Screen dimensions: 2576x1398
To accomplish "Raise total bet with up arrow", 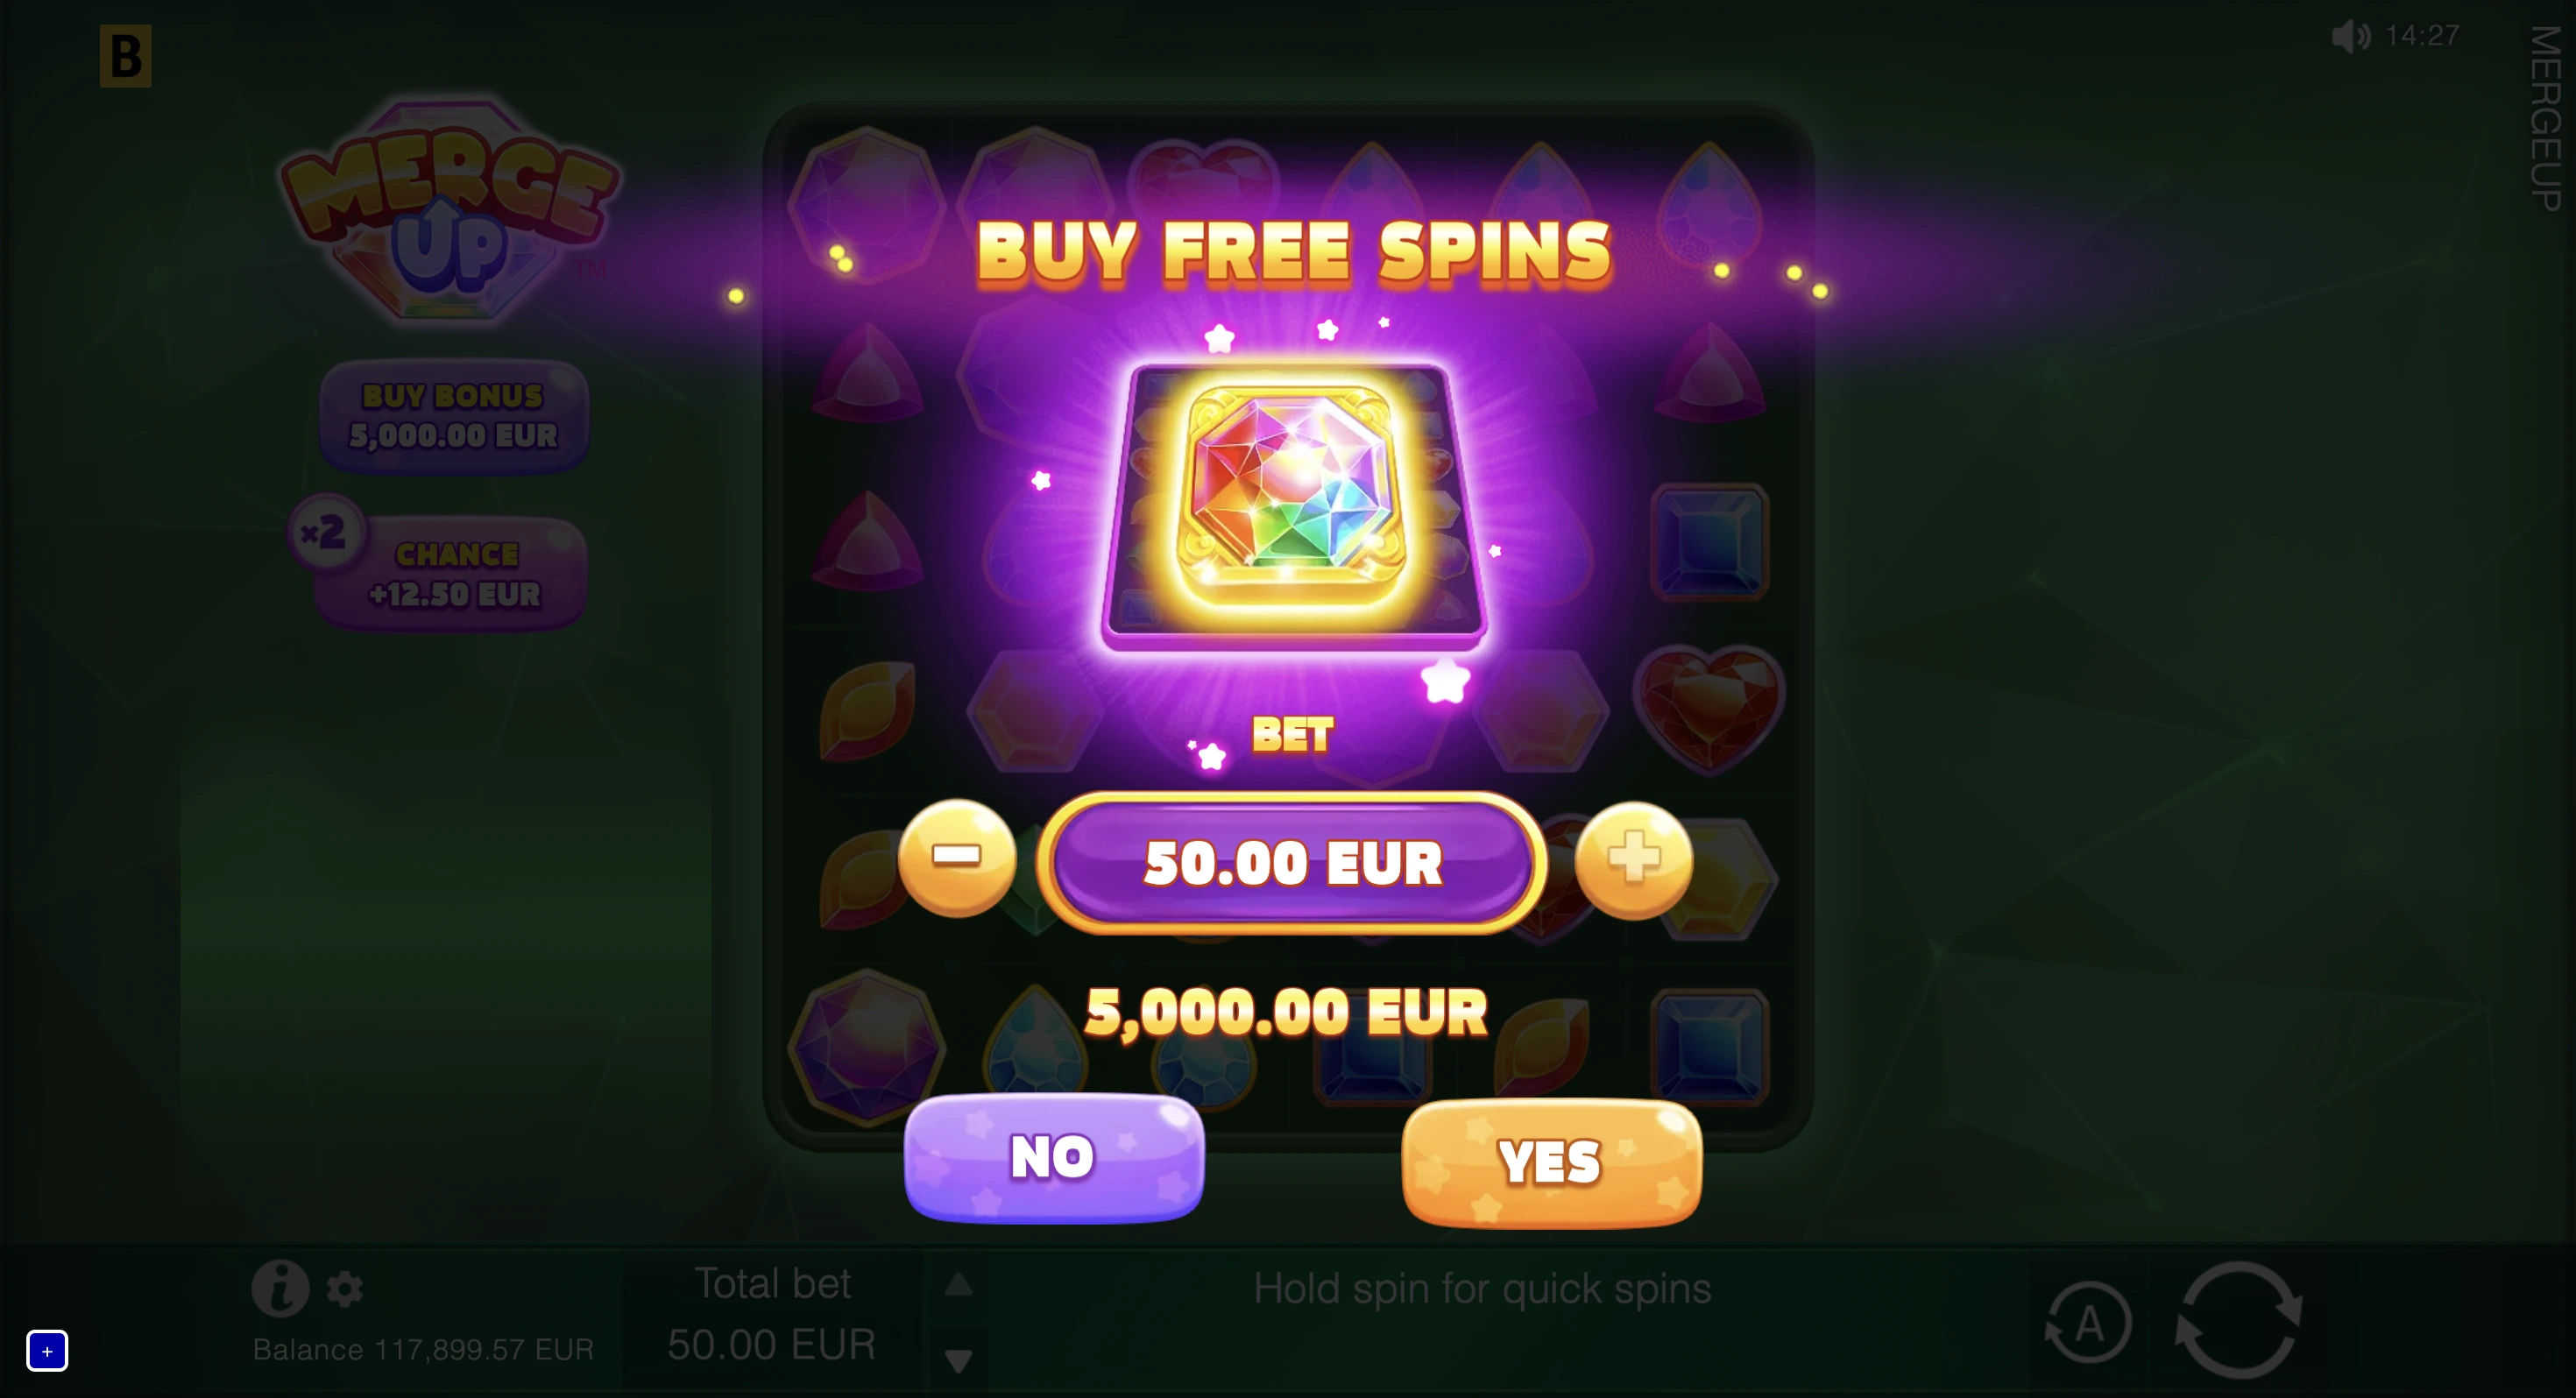I will click(958, 1284).
